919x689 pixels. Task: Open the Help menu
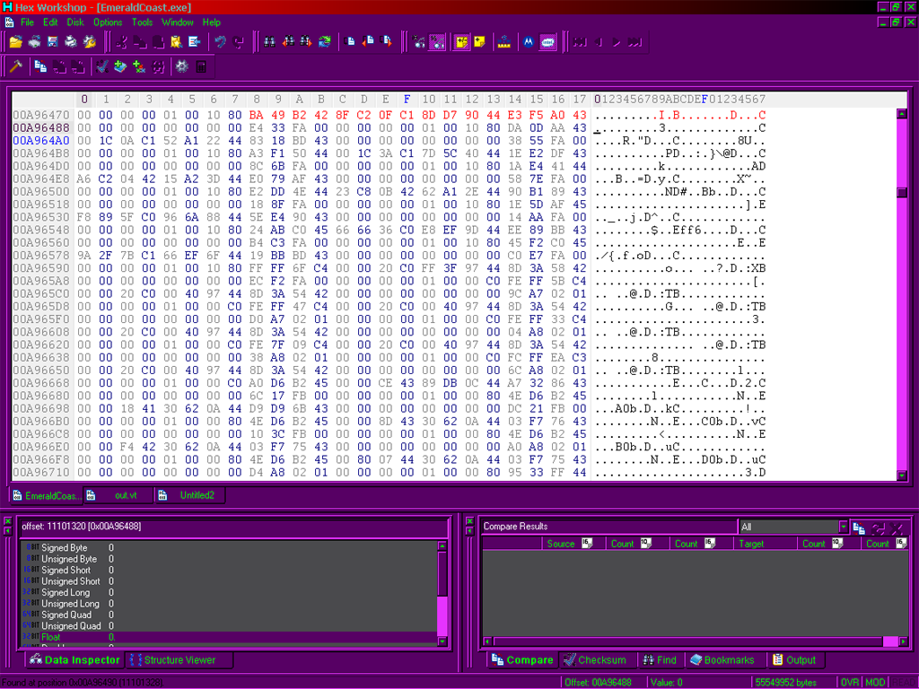click(212, 22)
